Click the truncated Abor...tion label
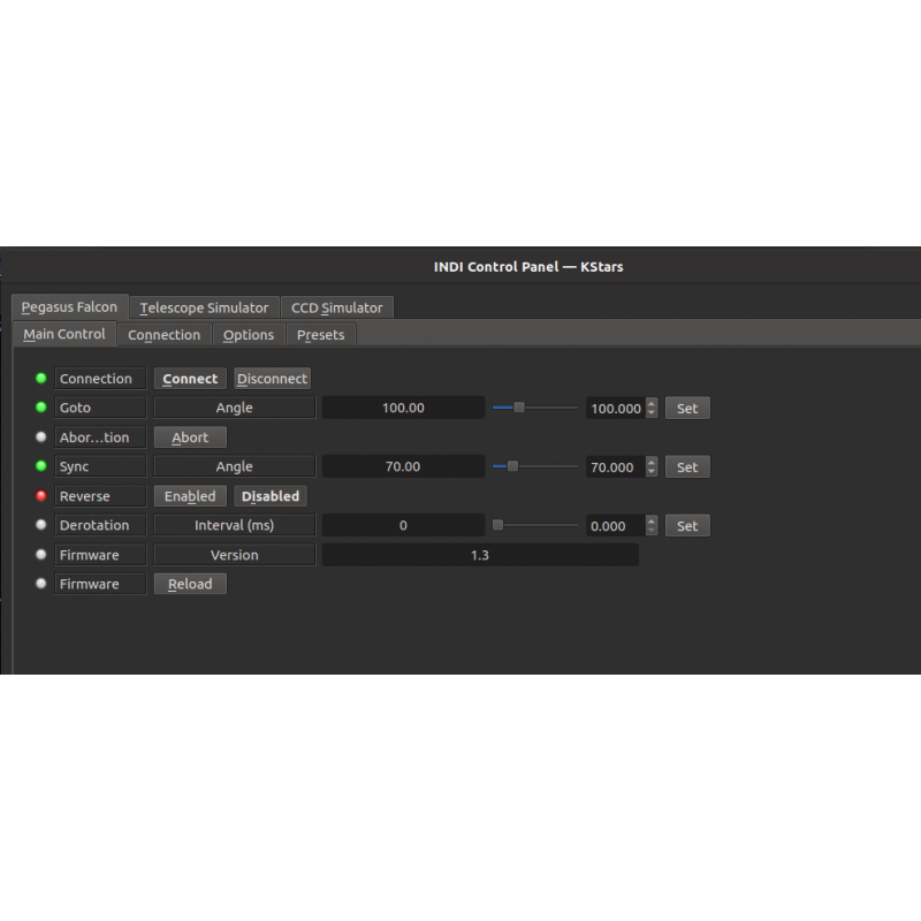The width and height of the screenshot is (921, 921). pyautogui.click(x=100, y=438)
